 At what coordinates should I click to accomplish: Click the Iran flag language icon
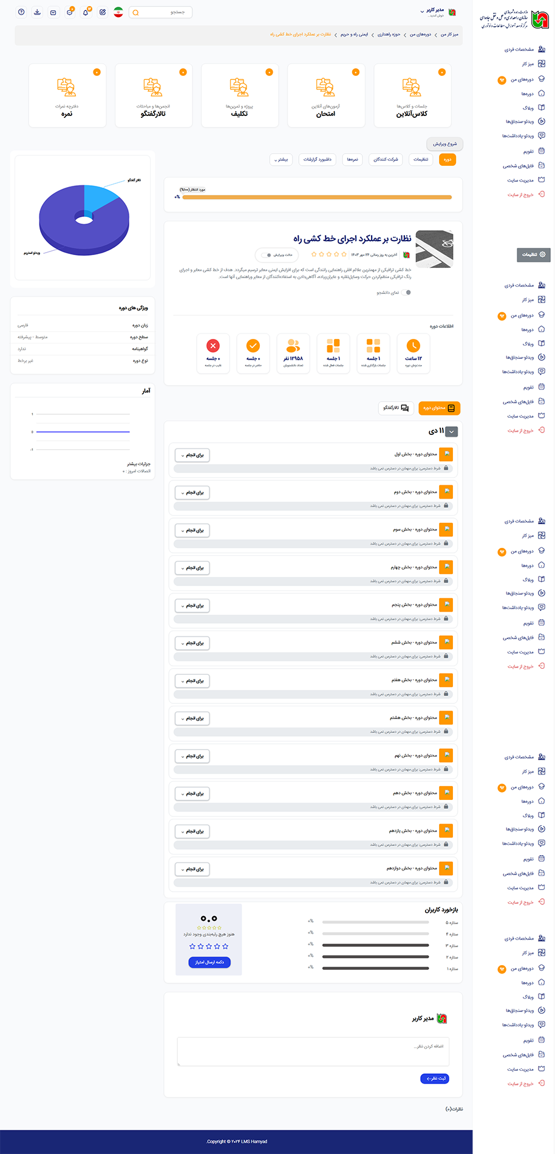tap(118, 12)
